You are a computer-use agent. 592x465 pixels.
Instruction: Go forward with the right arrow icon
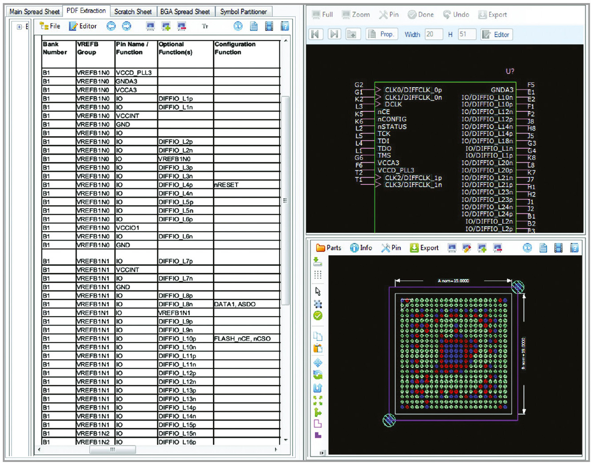pos(127,26)
